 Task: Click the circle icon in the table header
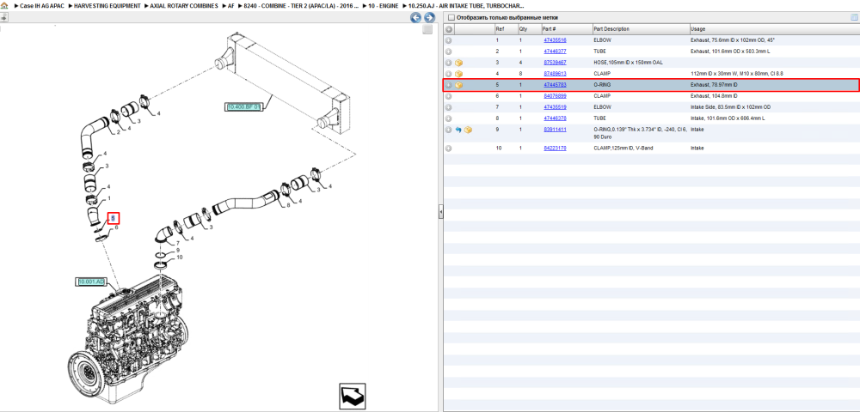[x=449, y=29]
